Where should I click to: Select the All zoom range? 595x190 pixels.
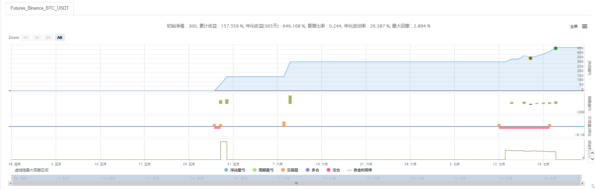(x=60, y=38)
